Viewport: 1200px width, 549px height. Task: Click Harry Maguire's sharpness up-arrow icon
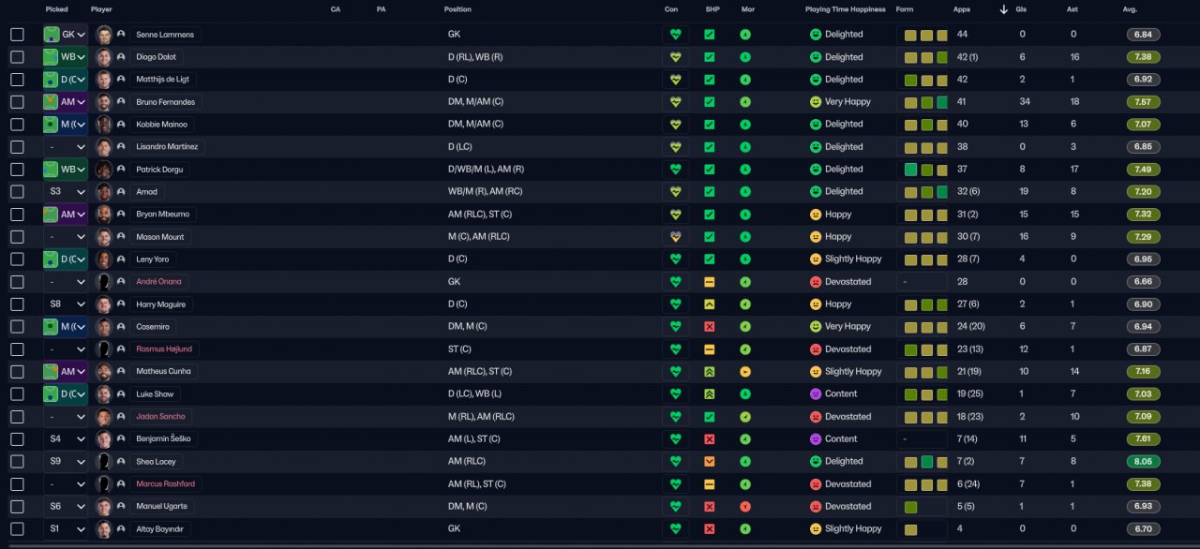[709, 304]
